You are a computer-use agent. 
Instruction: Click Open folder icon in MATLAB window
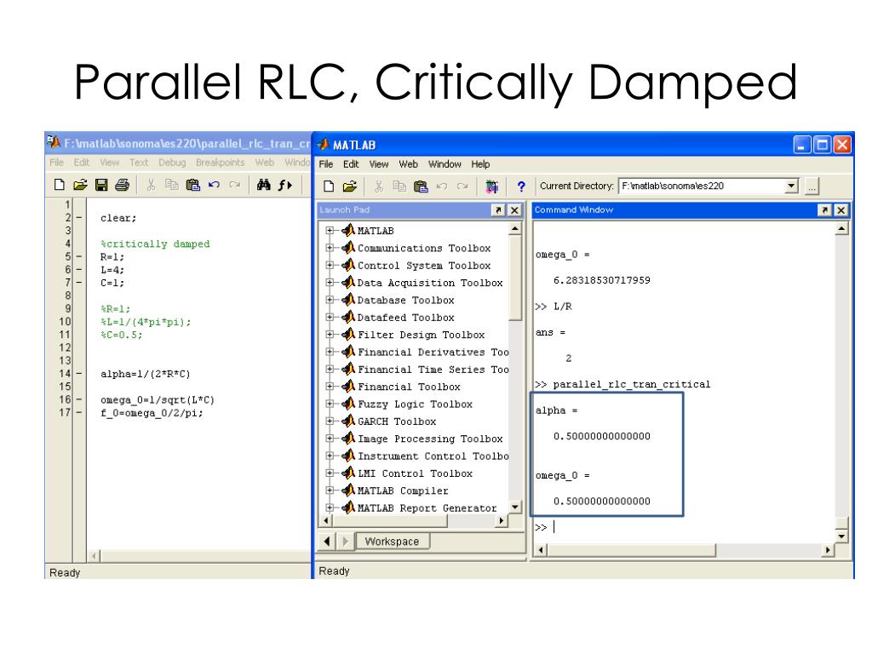pyautogui.click(x=350, y=186)
